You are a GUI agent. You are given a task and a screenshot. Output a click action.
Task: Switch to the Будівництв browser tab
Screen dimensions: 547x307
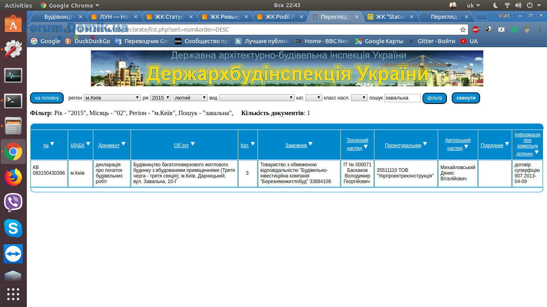tap(56, 17)
